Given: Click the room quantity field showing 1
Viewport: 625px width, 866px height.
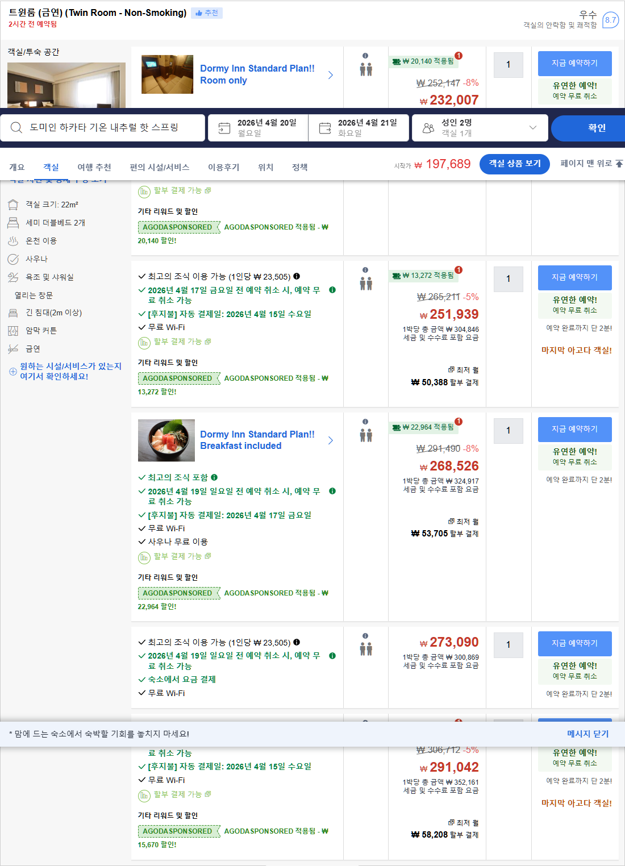Looking at the screenshot, I should click(508, 431).
